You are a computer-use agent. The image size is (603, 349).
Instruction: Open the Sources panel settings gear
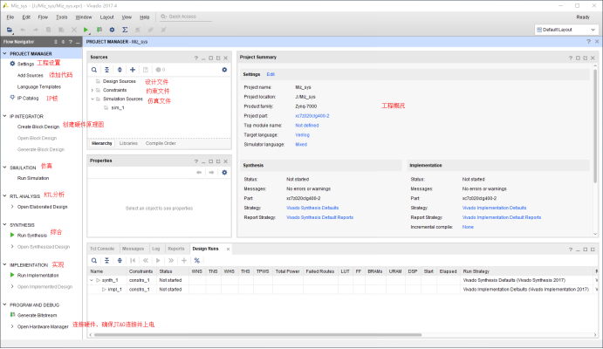click(224, 69)
